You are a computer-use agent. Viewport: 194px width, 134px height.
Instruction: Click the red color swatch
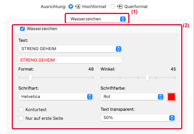(171, 97)
